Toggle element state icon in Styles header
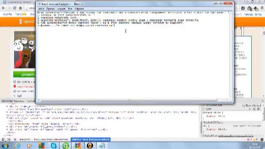The image size is (265, 149). 254,109
